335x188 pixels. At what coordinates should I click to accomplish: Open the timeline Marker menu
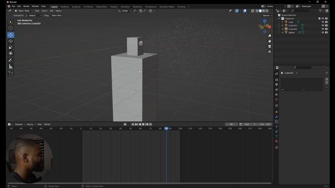click(x=47, y=124)
